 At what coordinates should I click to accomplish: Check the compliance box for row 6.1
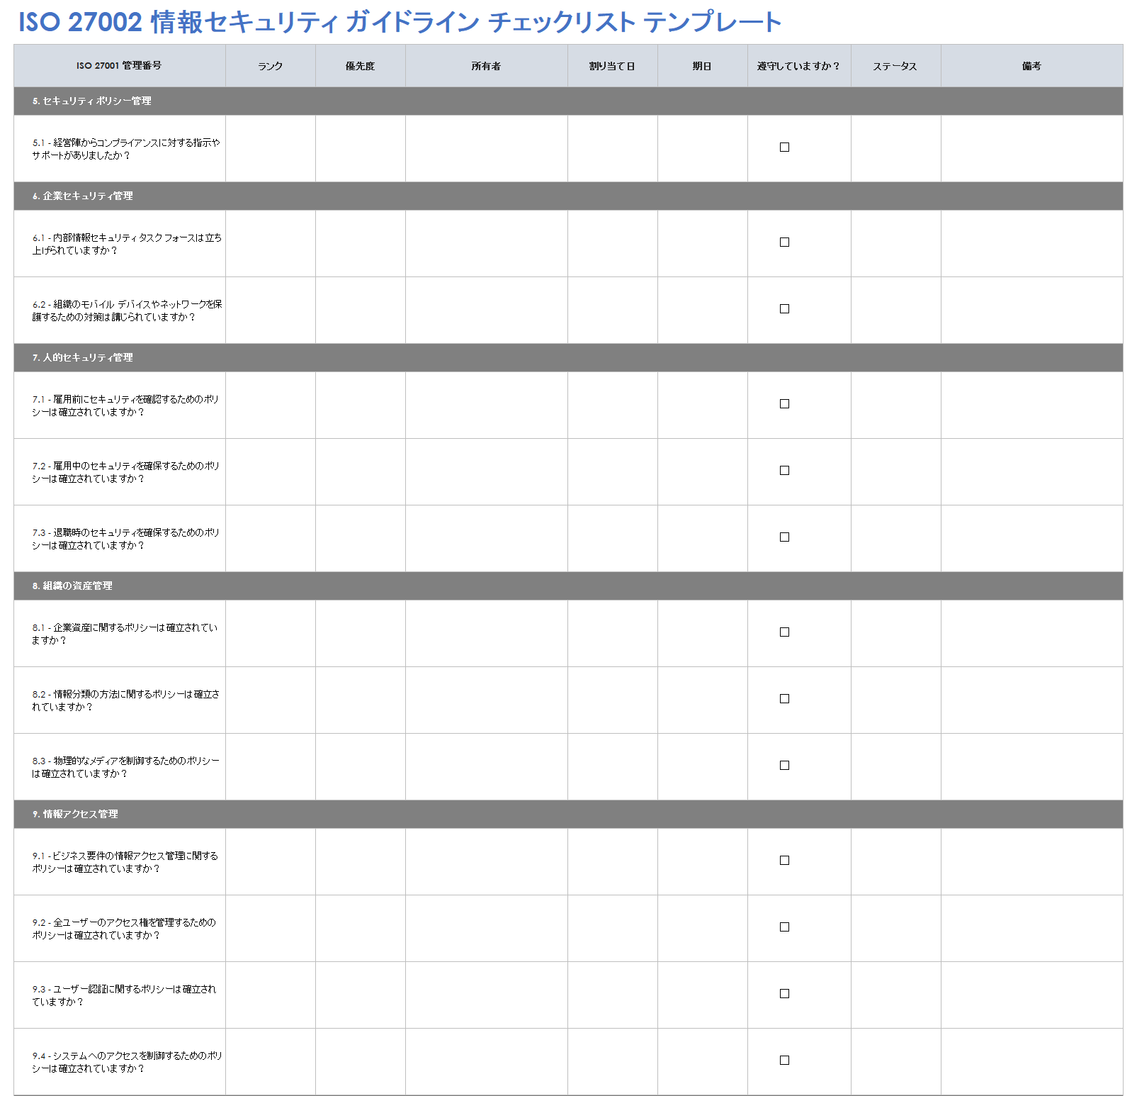click(784, 242)
